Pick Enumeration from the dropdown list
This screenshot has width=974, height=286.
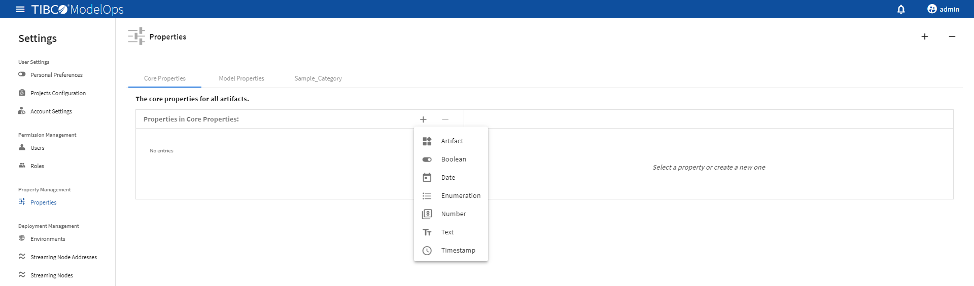[460, 196]
